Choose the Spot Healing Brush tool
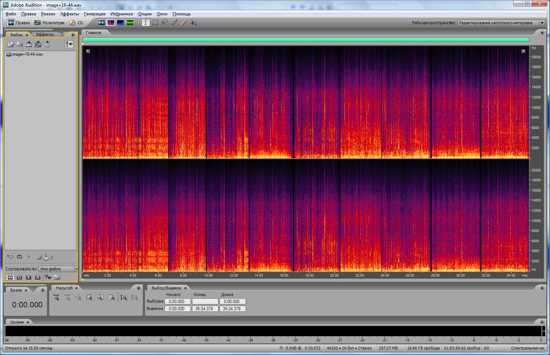This screenshot has width=550, height=355. 184,22
